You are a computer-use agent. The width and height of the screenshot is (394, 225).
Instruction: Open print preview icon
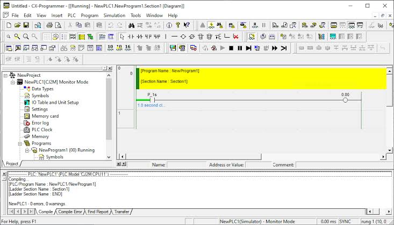58,25
